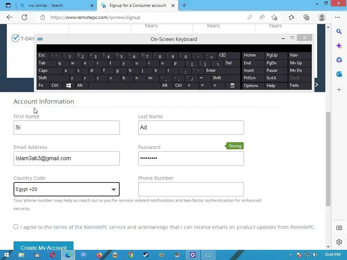This screenshot has height=260, width=347.
Task: Add this page to favorites star
Action: [x=274, y=17]
